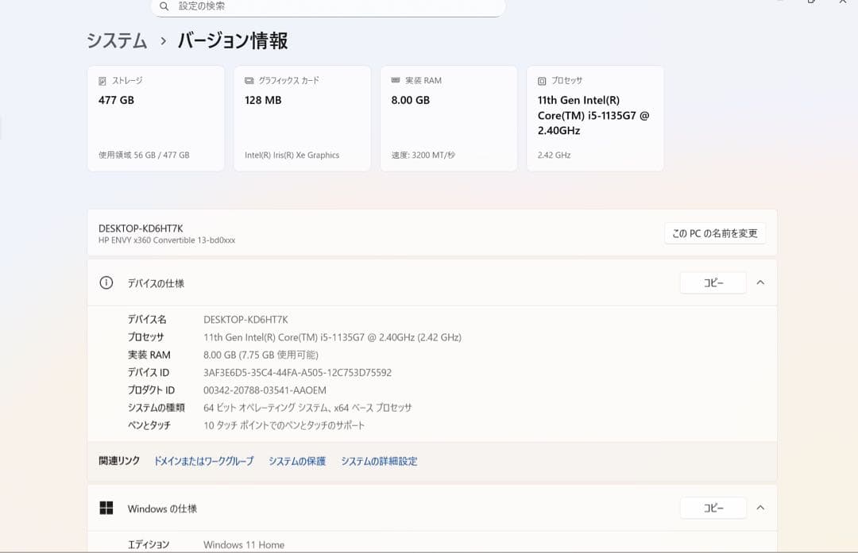Collapse the デバイスの仕様 section chevron
The width and height of the screenshot is (858, 553).
(x=760, y=282)
